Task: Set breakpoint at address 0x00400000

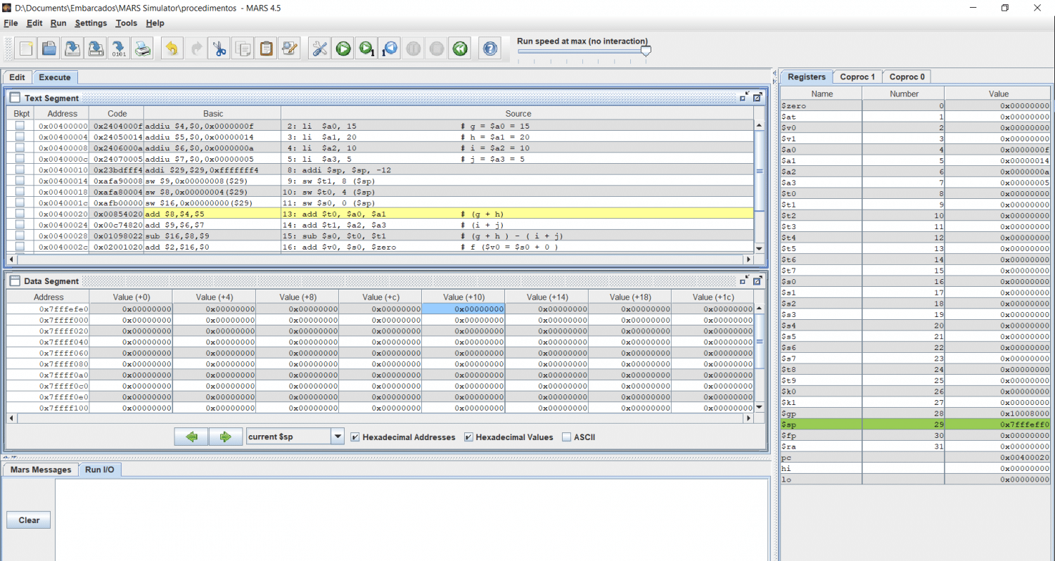Action: click(x=20, y=125)
